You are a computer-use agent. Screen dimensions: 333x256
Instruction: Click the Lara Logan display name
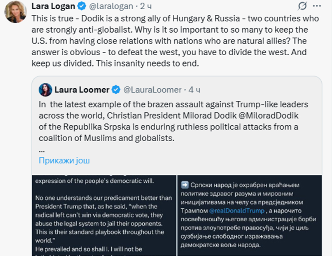53,7
